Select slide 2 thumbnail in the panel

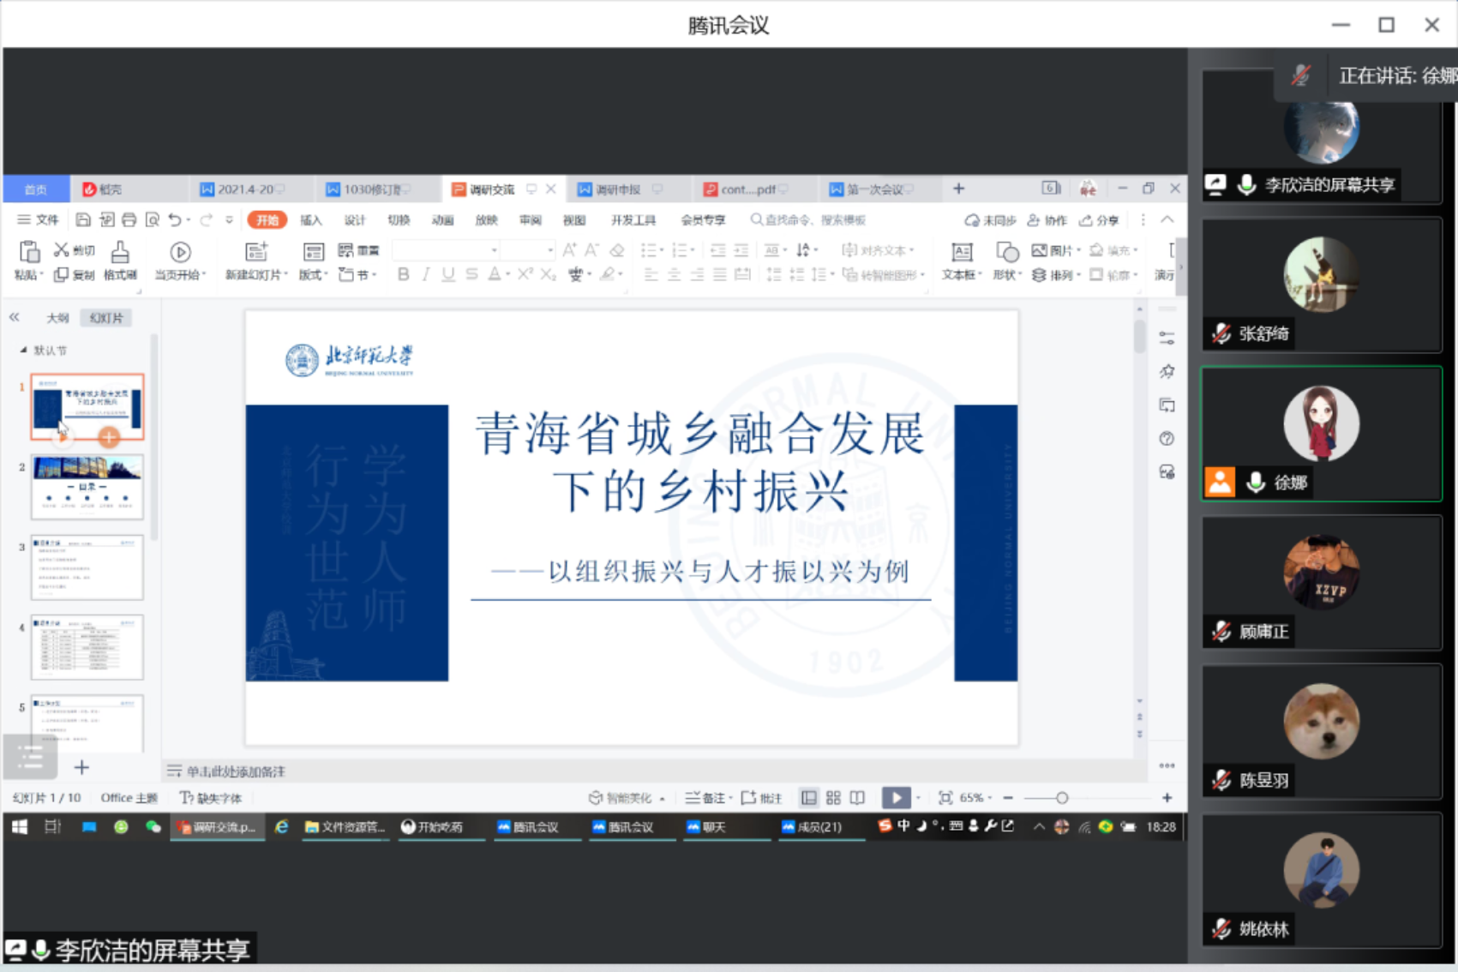(87, 487)
